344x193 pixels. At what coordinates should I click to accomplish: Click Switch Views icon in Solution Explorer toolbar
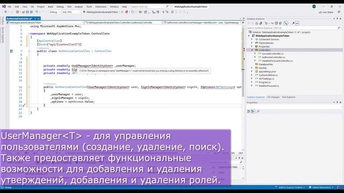pyautogui.click(x=261, y=23)
